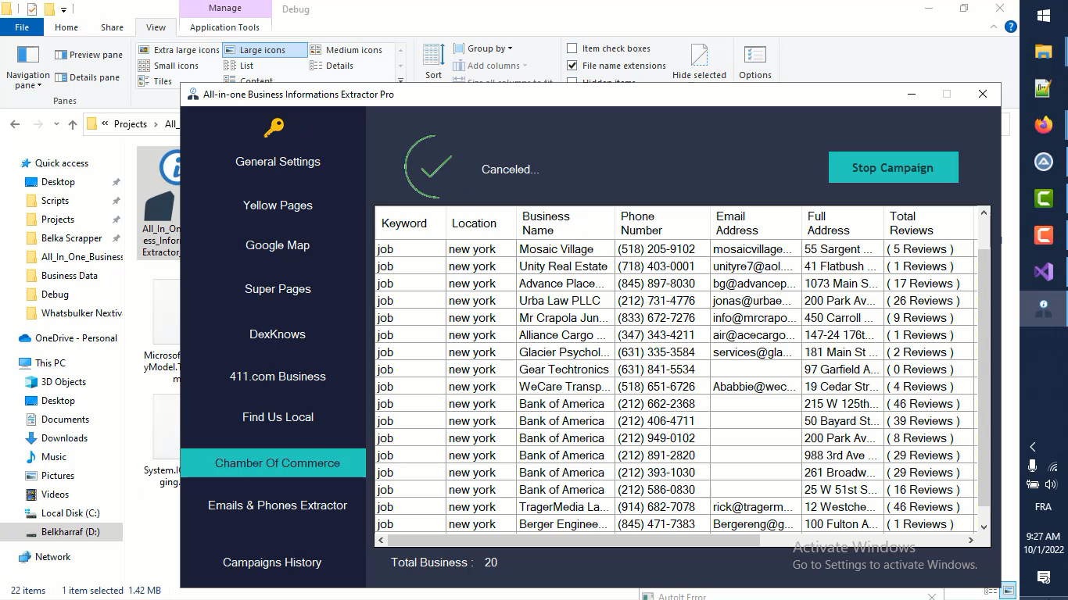This screenshot has width=1068, height=600.
Task: Open Visual Studio from the taskbar
Action: (x=1043, y=272)
